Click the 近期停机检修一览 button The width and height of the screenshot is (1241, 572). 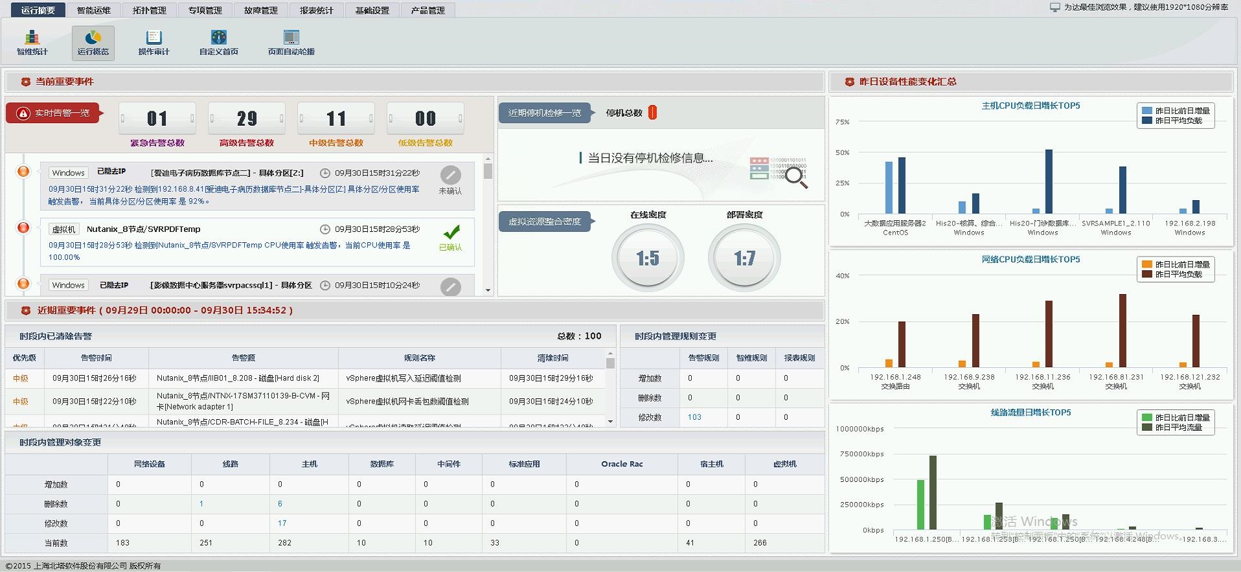click(x=544, y=113)
